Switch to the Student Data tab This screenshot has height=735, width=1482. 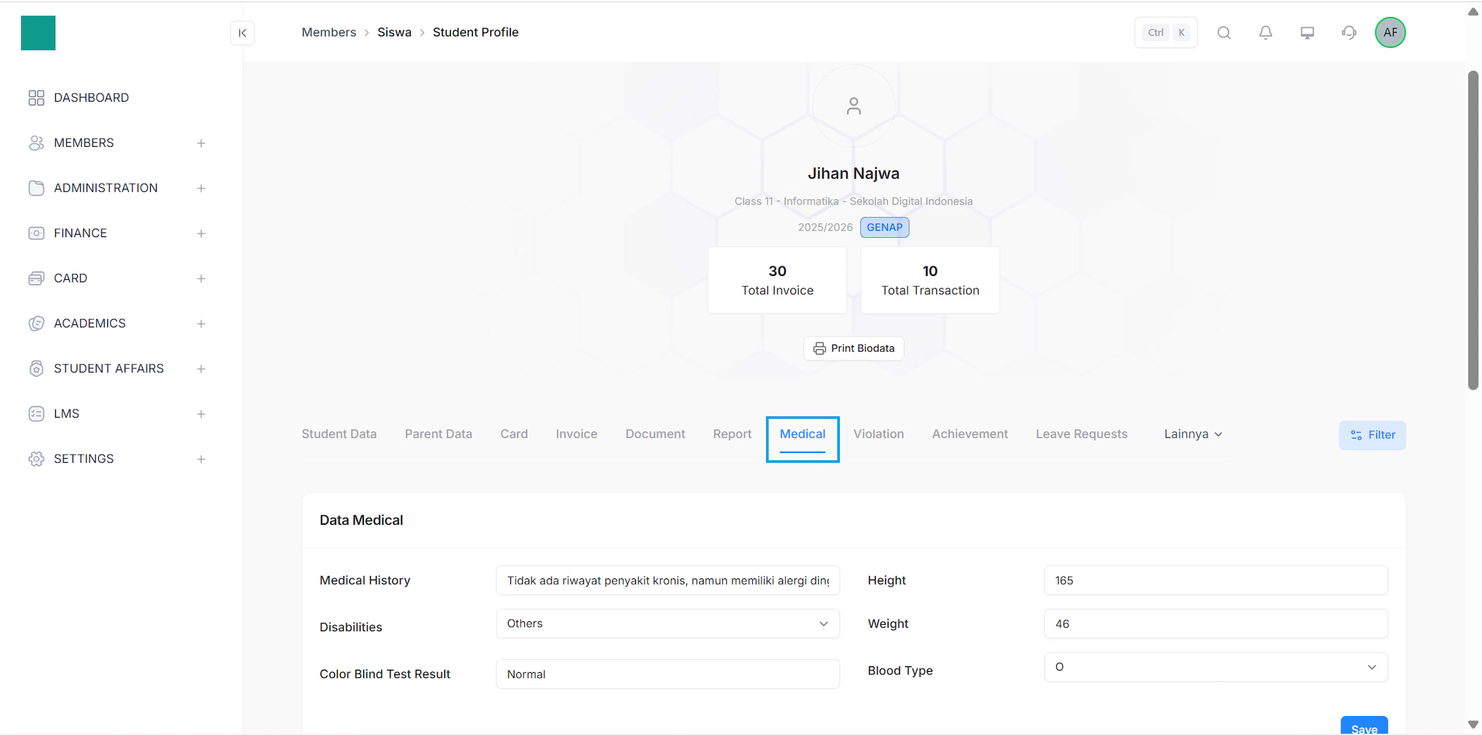[339, 434]
